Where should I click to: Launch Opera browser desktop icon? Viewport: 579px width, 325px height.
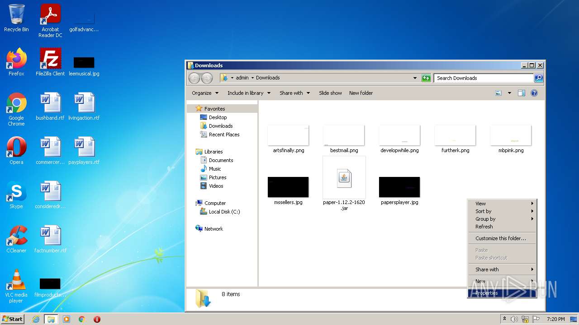(16, 151)
